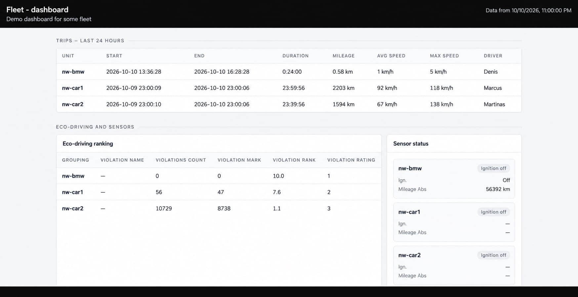Select nw-bmw row in Eco-driving ranking
578x297 pixels.
coord(219,176)
